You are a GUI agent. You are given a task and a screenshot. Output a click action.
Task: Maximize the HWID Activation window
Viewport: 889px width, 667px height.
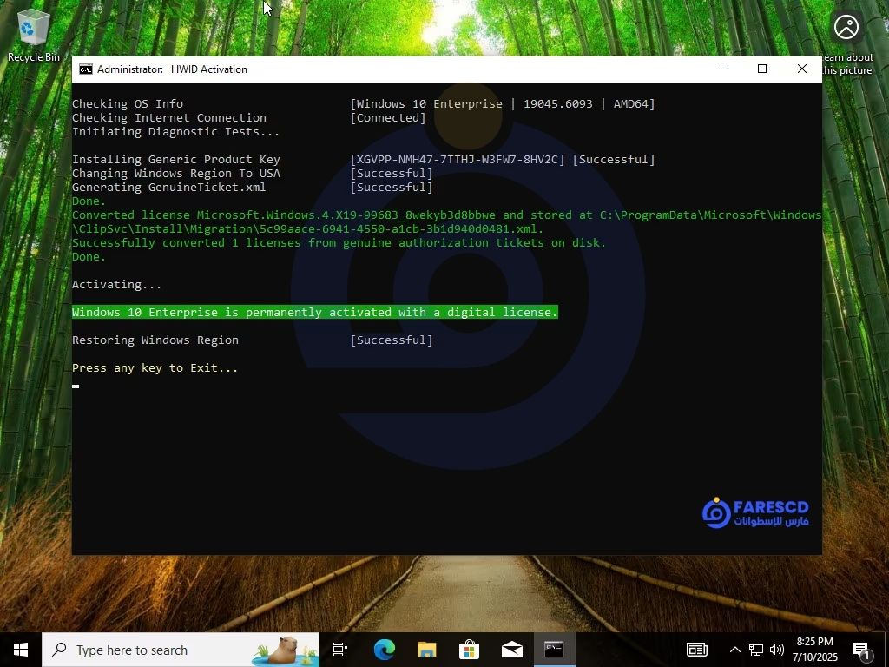point(762,69)
